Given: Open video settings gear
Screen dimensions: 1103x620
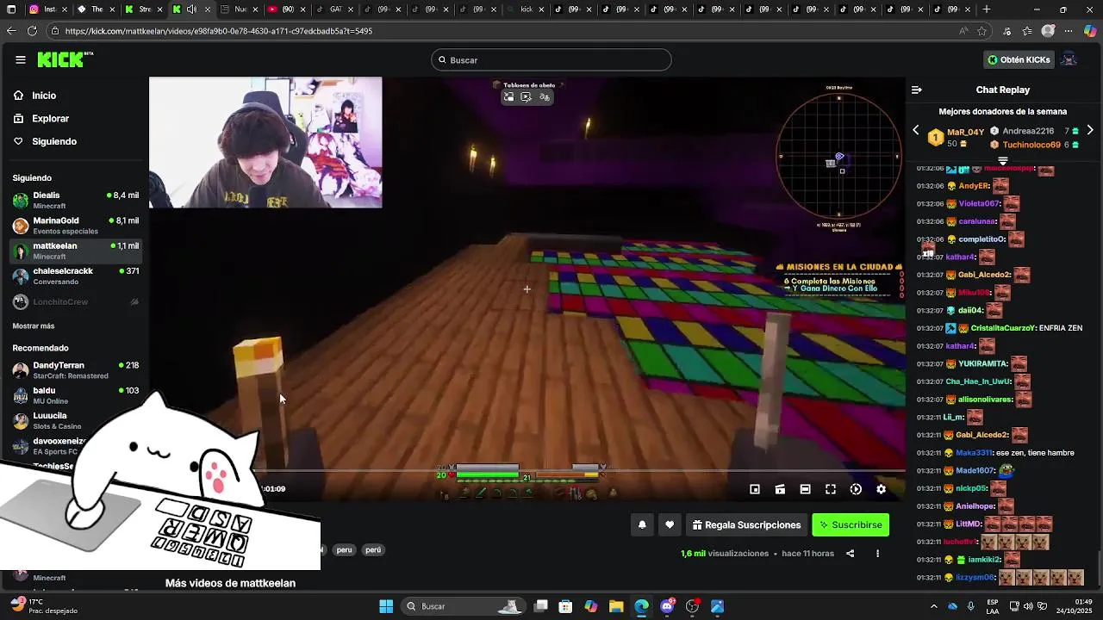Looking at the screenshot, I should 881,489.
